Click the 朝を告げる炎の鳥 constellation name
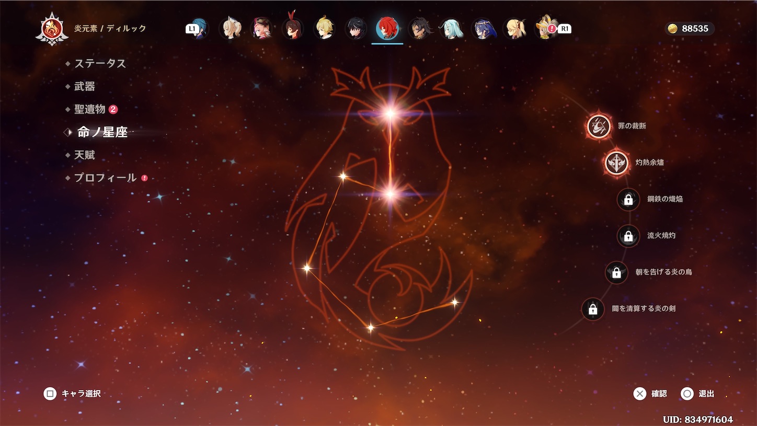Viewport: 757px width, 426px height. (663, 272)
